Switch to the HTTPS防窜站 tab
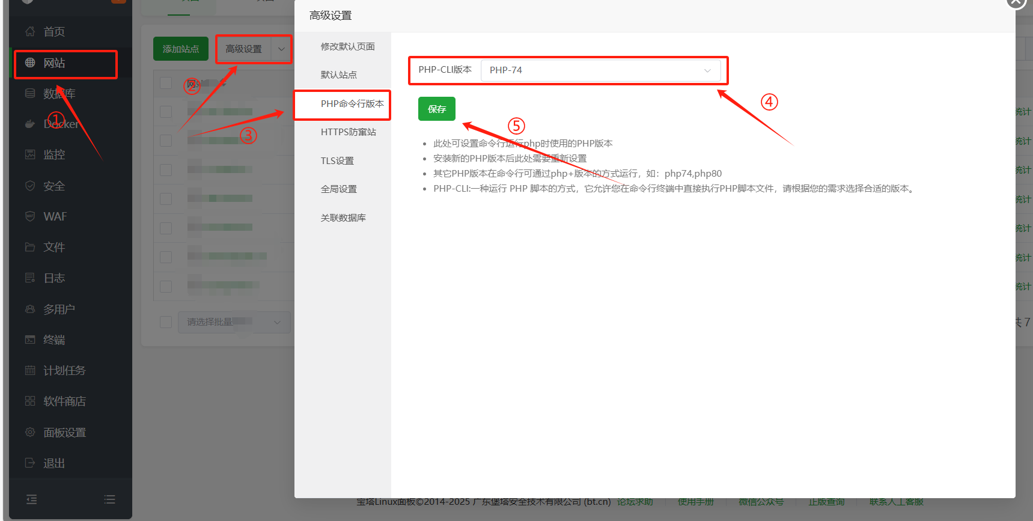The width and height of the screenshot is (1033, 521). click(x=348, y=132)
